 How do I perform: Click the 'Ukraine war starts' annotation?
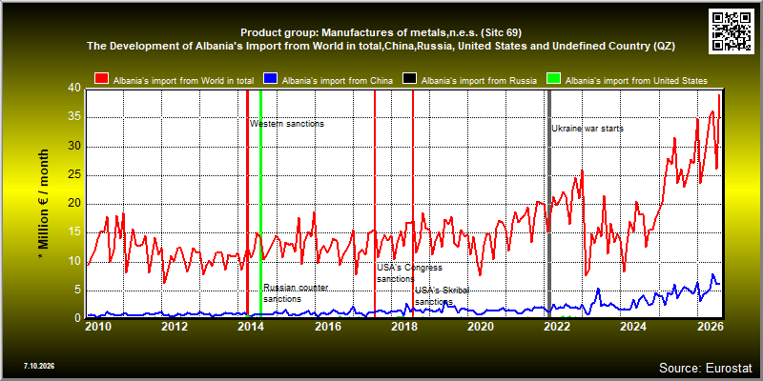(588, 129)
